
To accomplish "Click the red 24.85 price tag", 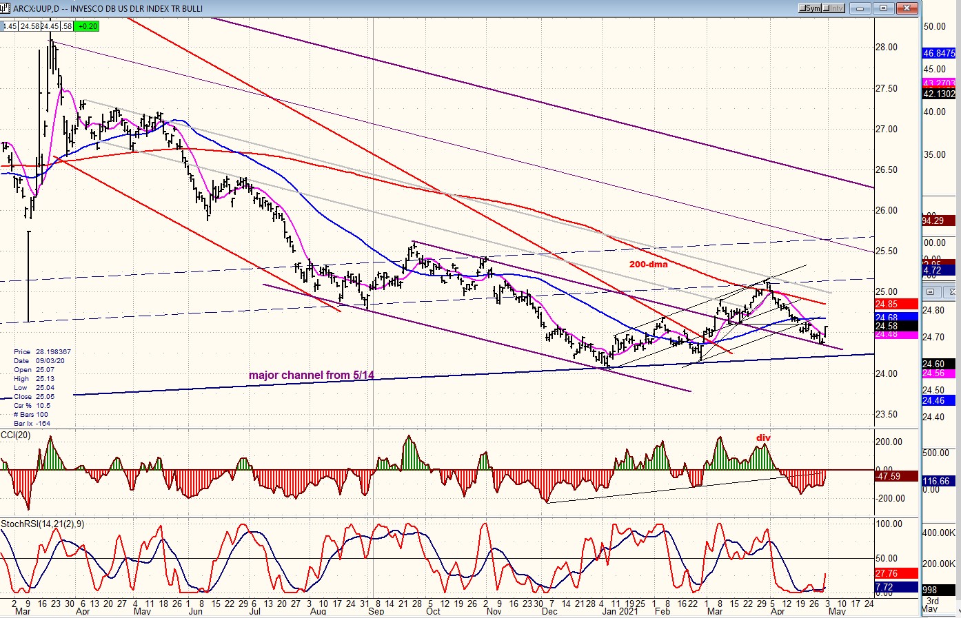I will pos(896,304).
